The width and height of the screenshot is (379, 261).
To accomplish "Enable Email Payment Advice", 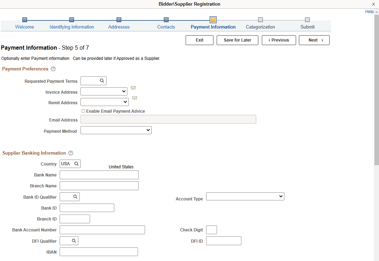I will (83, 111).
